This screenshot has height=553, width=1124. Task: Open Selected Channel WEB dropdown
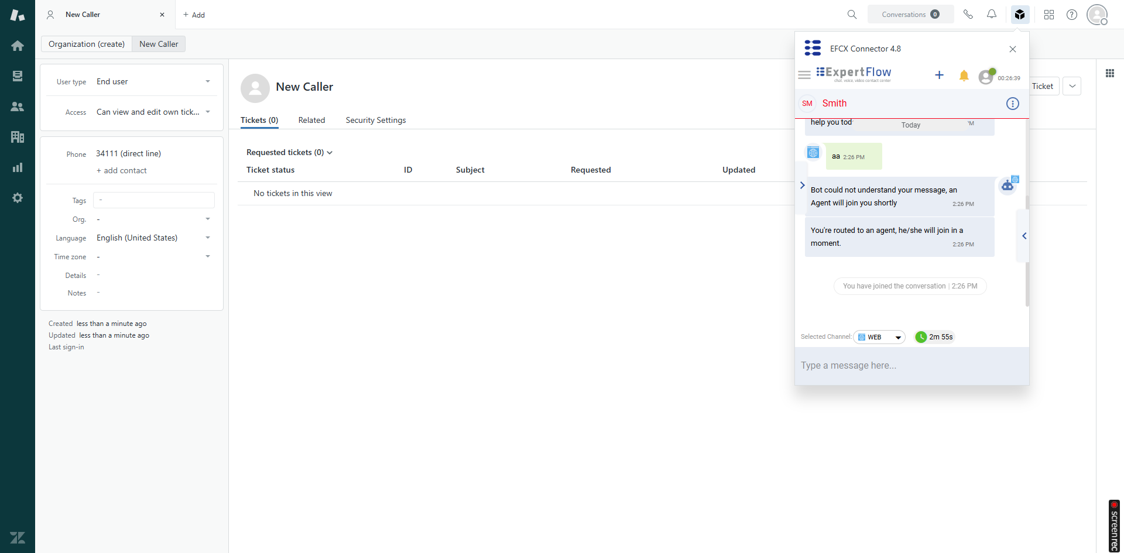click(x=879, y=337)
